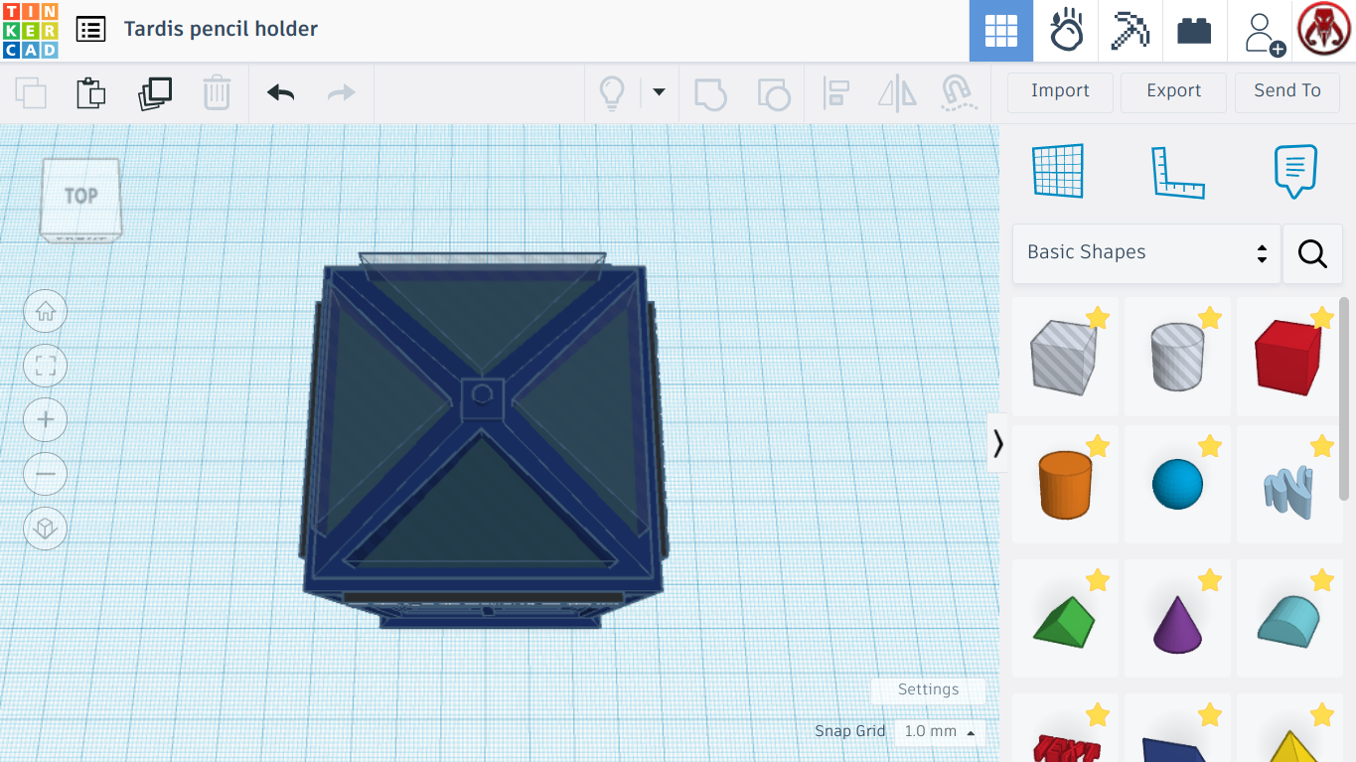The width and height of the screenshot is (1356, 762).
Task: Select the blue Sphere shape
Action: (x=1177, y=485)
